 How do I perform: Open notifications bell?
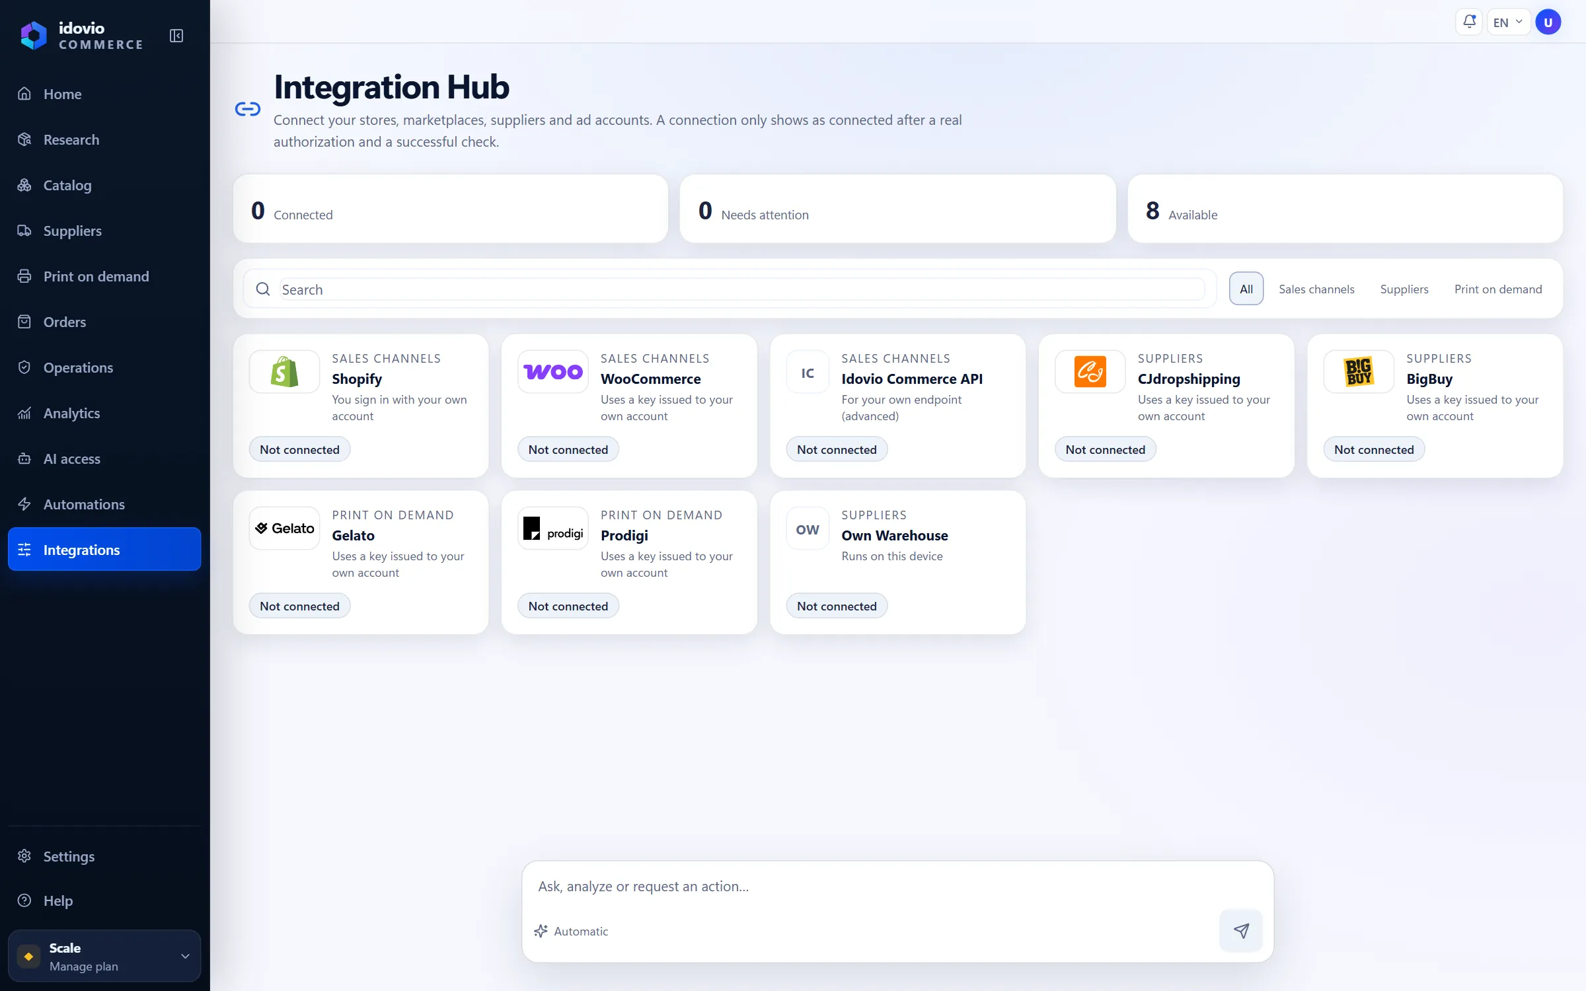1469,22
